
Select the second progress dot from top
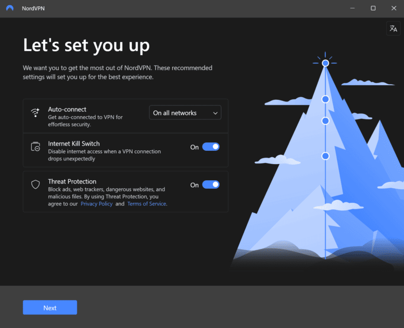[325, 99]
